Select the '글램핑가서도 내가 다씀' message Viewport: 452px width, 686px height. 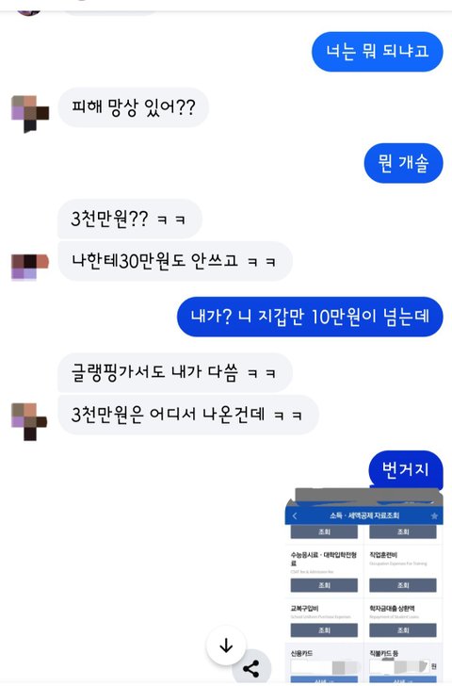pos(175,372)
